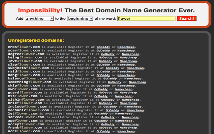214x134 pixels.
Task: Open Namecheap link for letflower.com
Action: pos(124,114)
